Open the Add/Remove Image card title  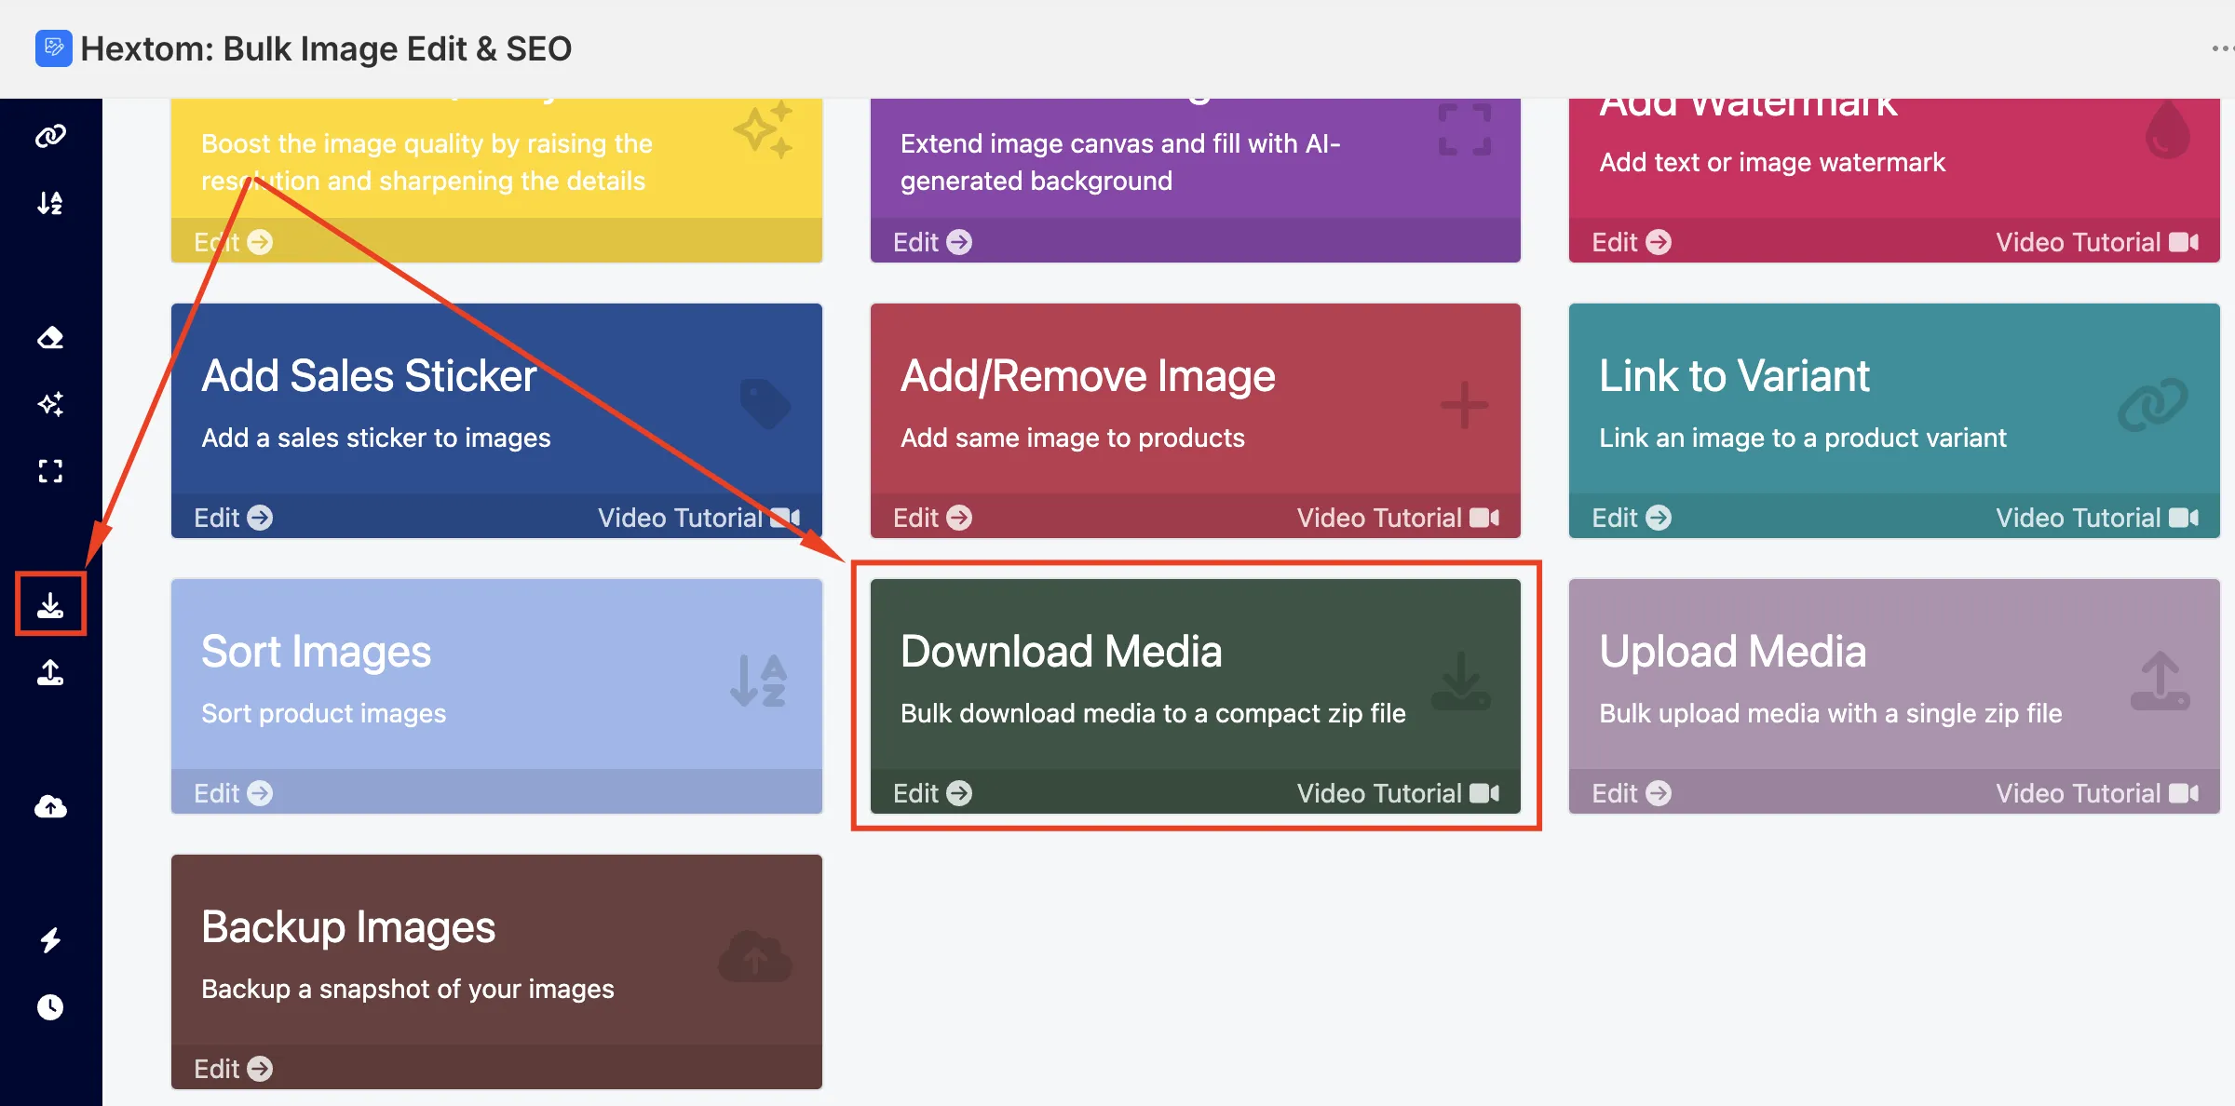tap(1088, 376)
